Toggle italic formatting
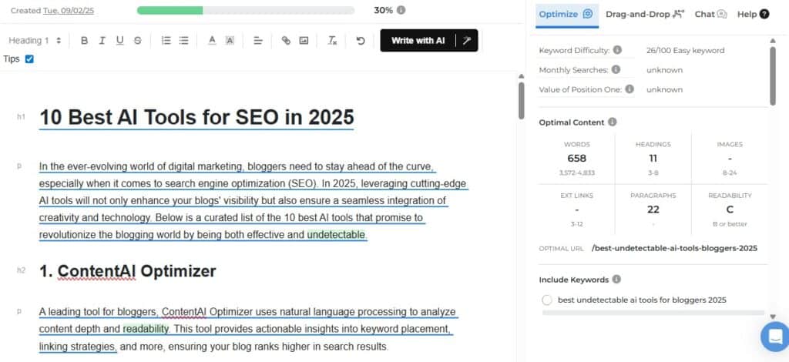This screenshot has width=789, height=362. 102,41
